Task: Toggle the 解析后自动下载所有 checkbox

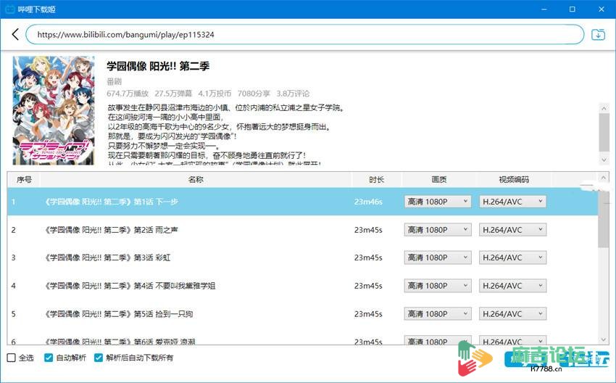Action: tap(99, 358)
